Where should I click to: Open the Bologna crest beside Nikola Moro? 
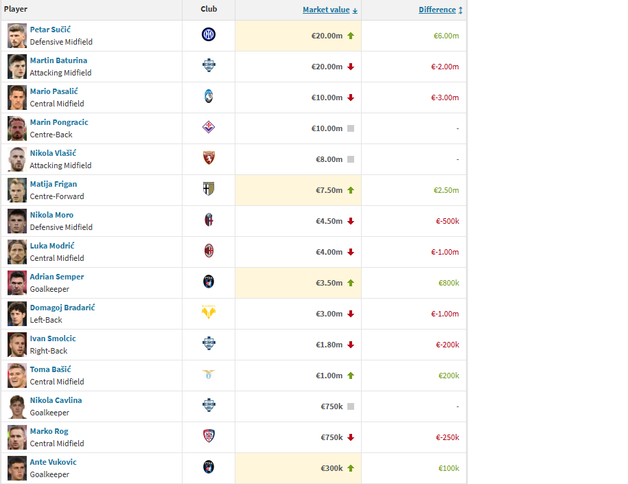pyautogui.click(x=209, y=220)
